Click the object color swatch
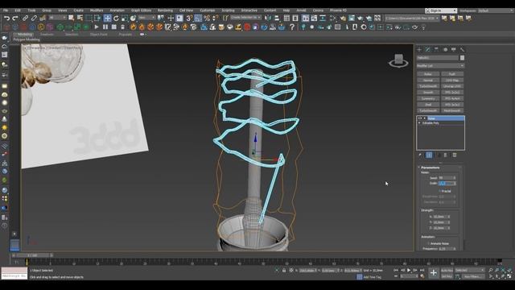This screenshot has height=290, width=515. click(x=462, y=58)
